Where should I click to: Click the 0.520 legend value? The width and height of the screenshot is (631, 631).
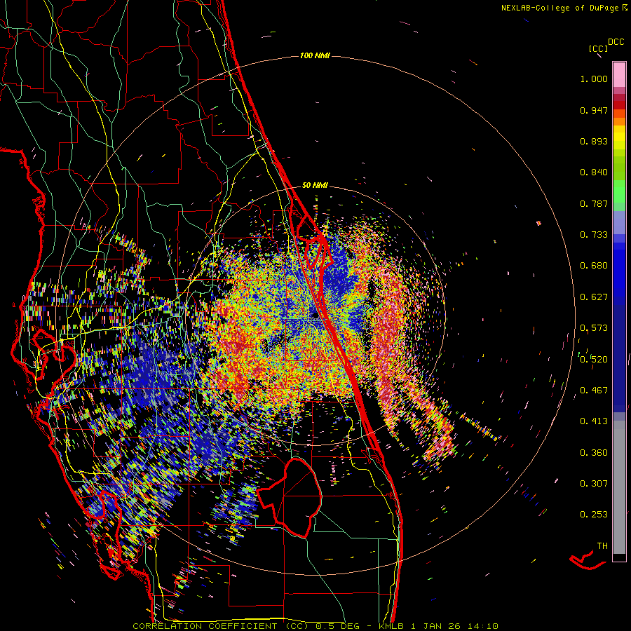[x=594, y=360]
